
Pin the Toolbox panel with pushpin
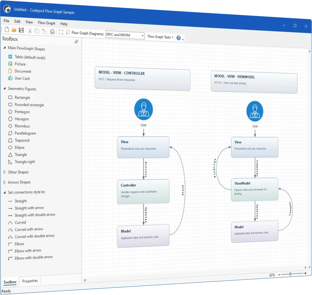[76, 42]
